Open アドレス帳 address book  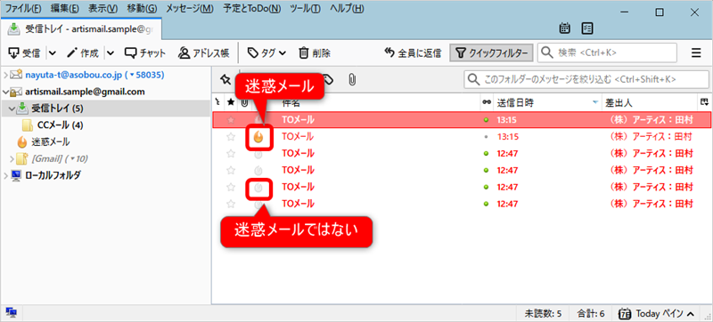point(203,53)
